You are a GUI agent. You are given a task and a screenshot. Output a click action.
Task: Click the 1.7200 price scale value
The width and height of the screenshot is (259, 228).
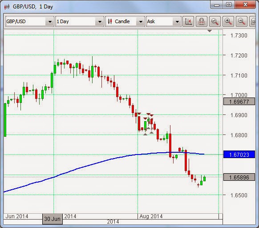pos(239,55)
